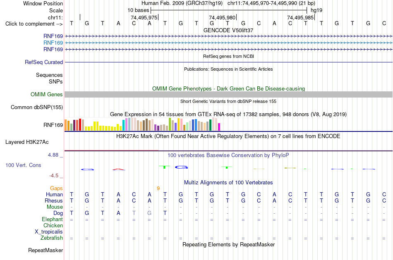Click the Human Feb. 2009 (GRCh37/hg19) title

(182, 3)
